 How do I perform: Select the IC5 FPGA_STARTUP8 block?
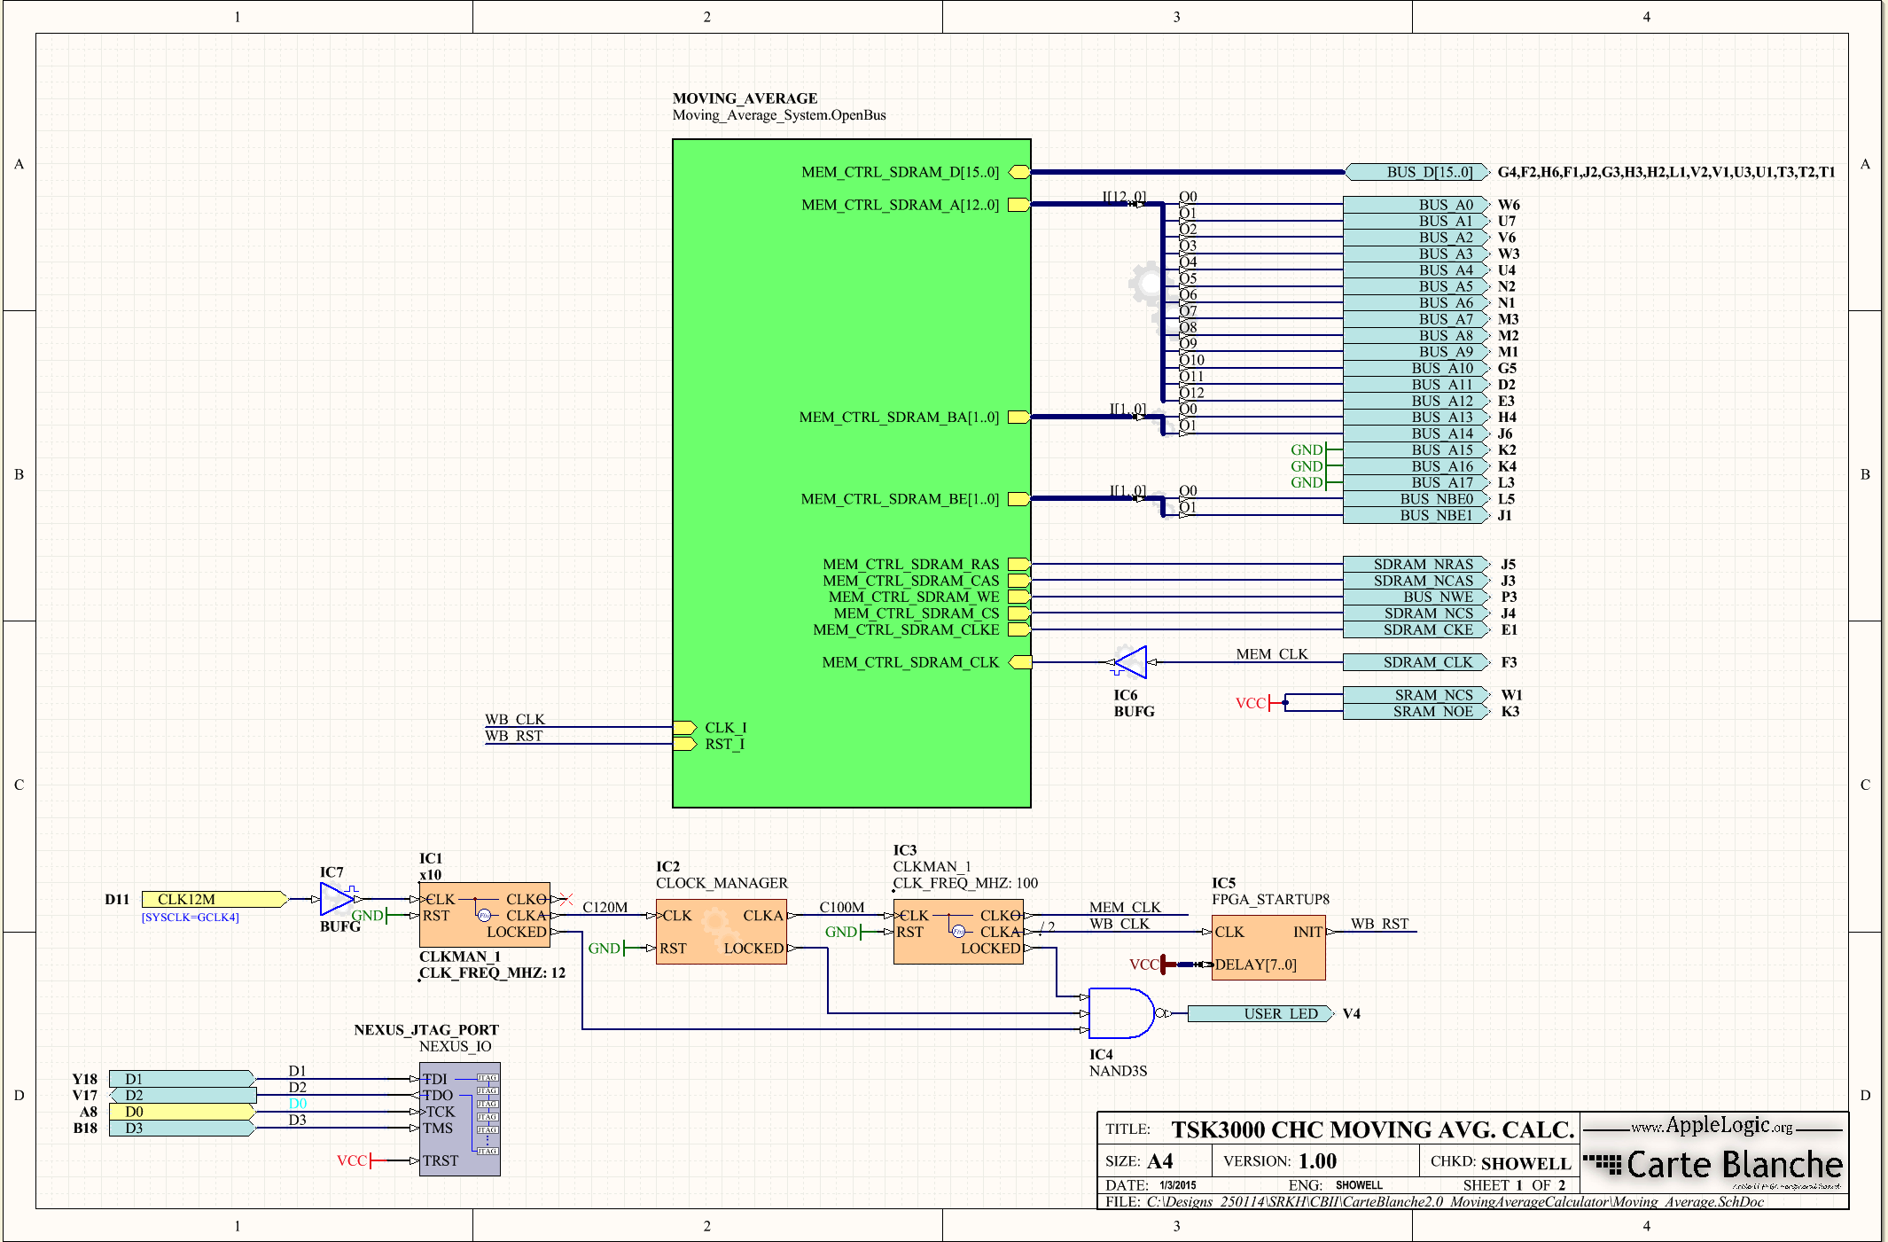[1268, 948]
